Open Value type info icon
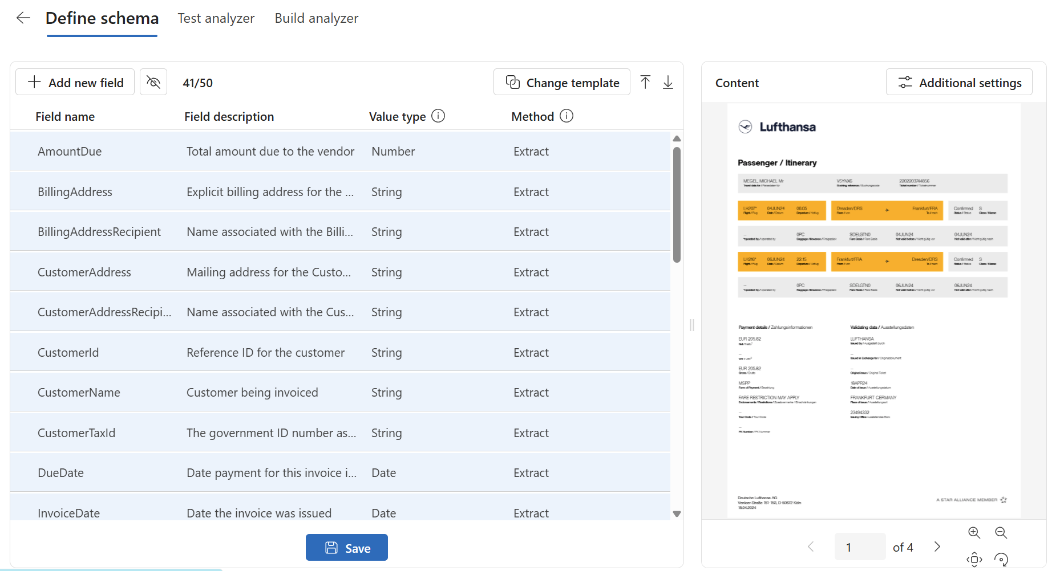This screenshot has height=571, width=1056. pyautogui.click(x=438, y=116)
